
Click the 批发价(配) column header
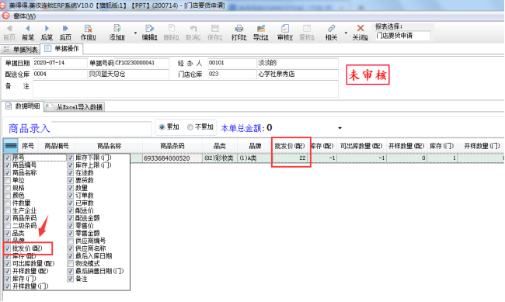click(x=290, y=146)
